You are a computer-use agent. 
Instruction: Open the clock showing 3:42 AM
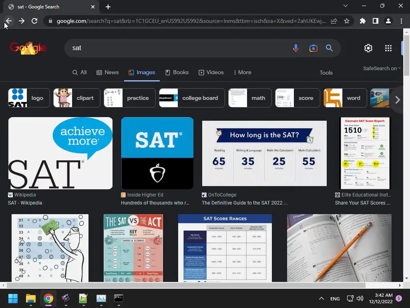coord(381,298)
